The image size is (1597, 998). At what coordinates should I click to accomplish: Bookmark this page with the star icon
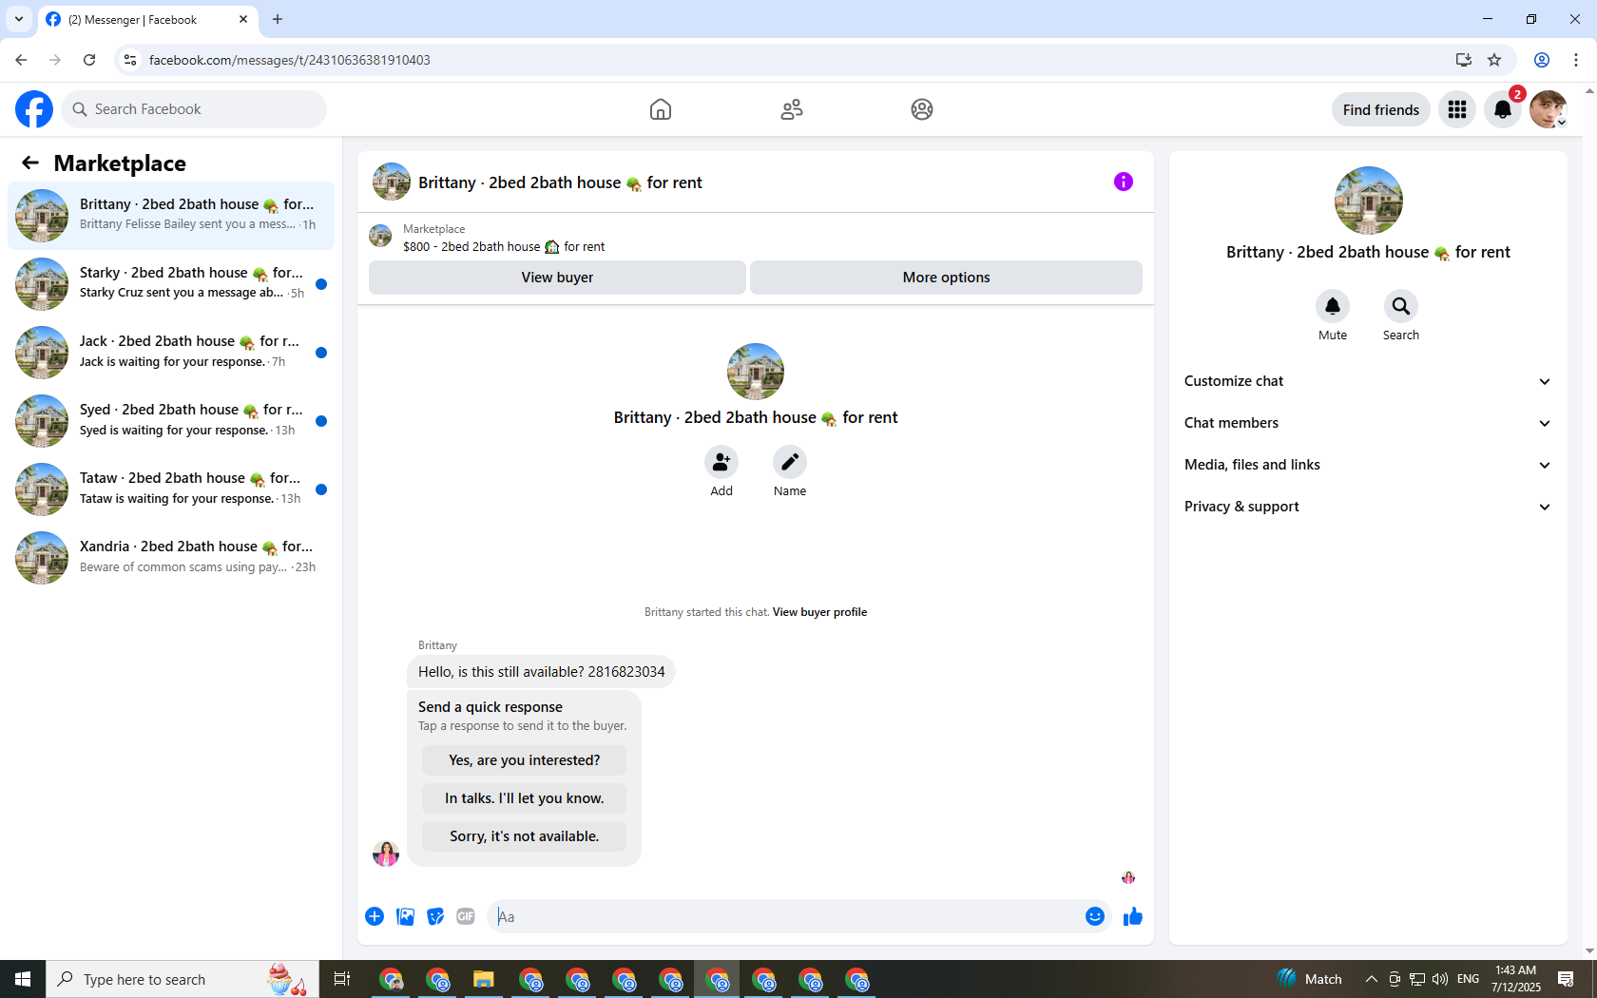pyautogui.click(x=1494, y=60)
